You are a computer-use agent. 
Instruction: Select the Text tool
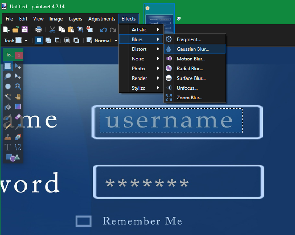coord(8,147)
